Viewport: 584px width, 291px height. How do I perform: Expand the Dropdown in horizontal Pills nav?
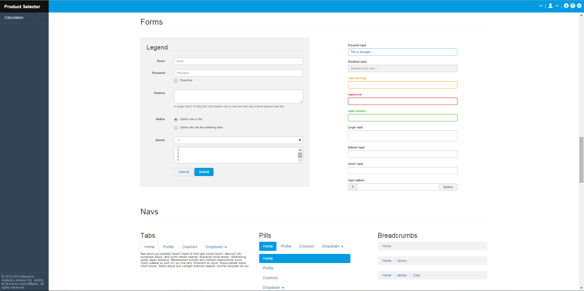[x=332, y=246]
